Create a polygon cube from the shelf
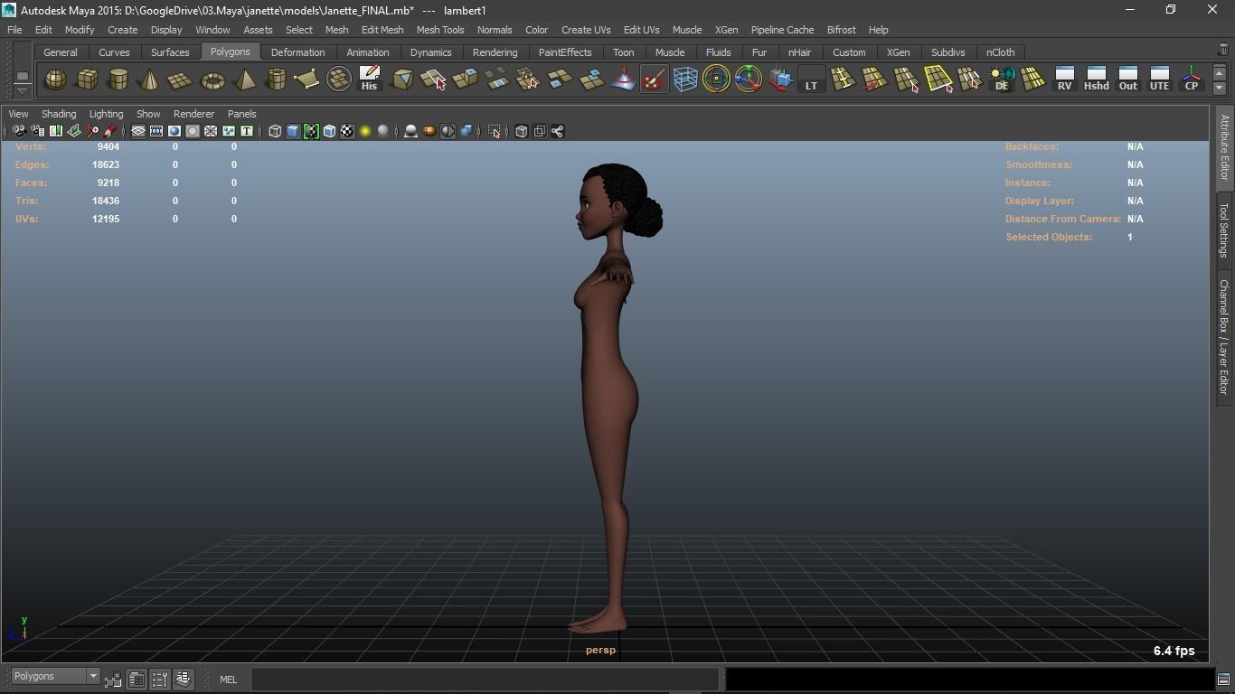This screenshot has height=694, width=1235. point(87,80)
